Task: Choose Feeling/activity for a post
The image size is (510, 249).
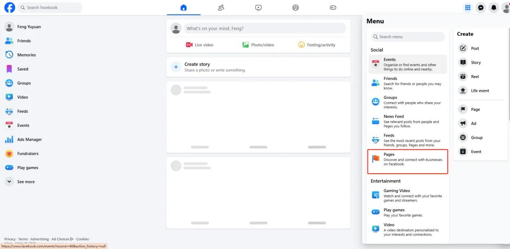Action: point(317,45)
